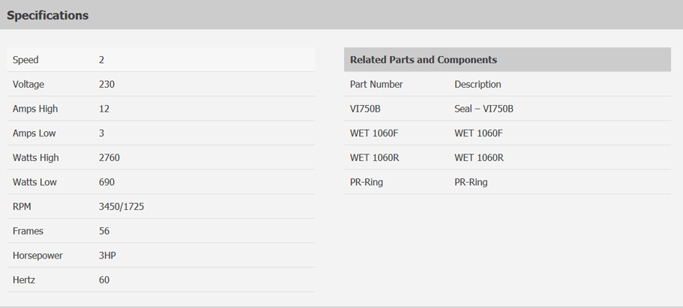Select the Hertz specification row

click(x=161, y=280)
